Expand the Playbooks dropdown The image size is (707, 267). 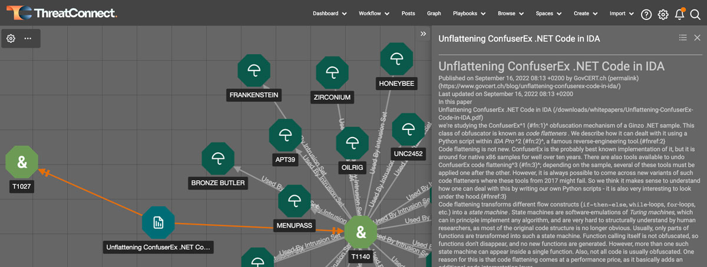click(x=469, y=14)
